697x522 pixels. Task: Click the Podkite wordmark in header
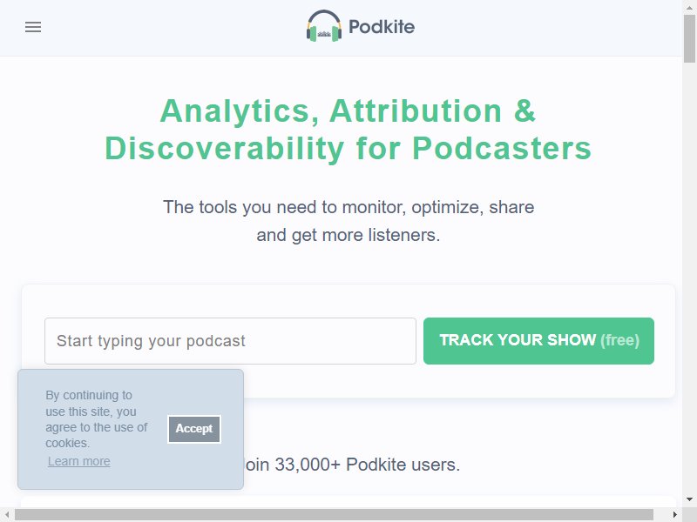coord(382,27)
